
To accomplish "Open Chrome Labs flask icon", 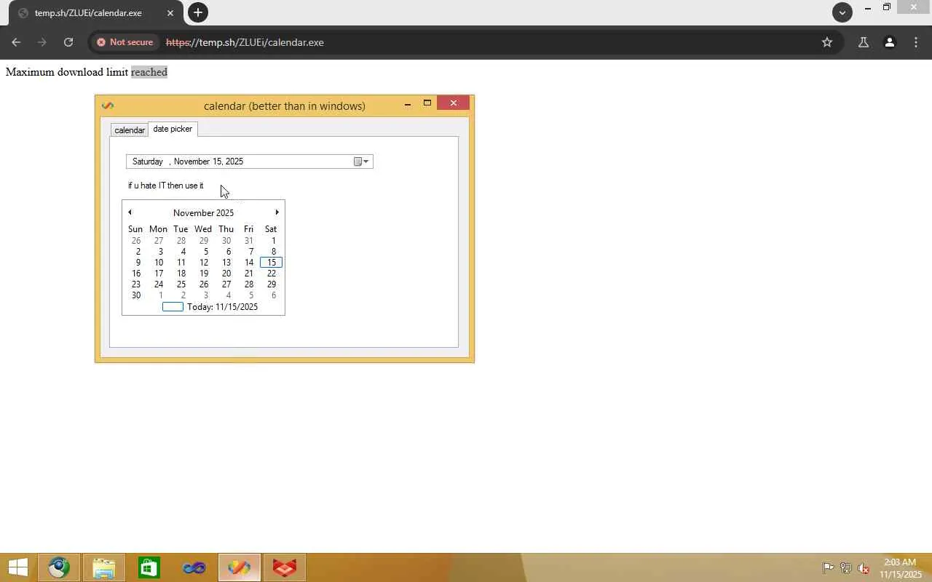I will [864, 42].
